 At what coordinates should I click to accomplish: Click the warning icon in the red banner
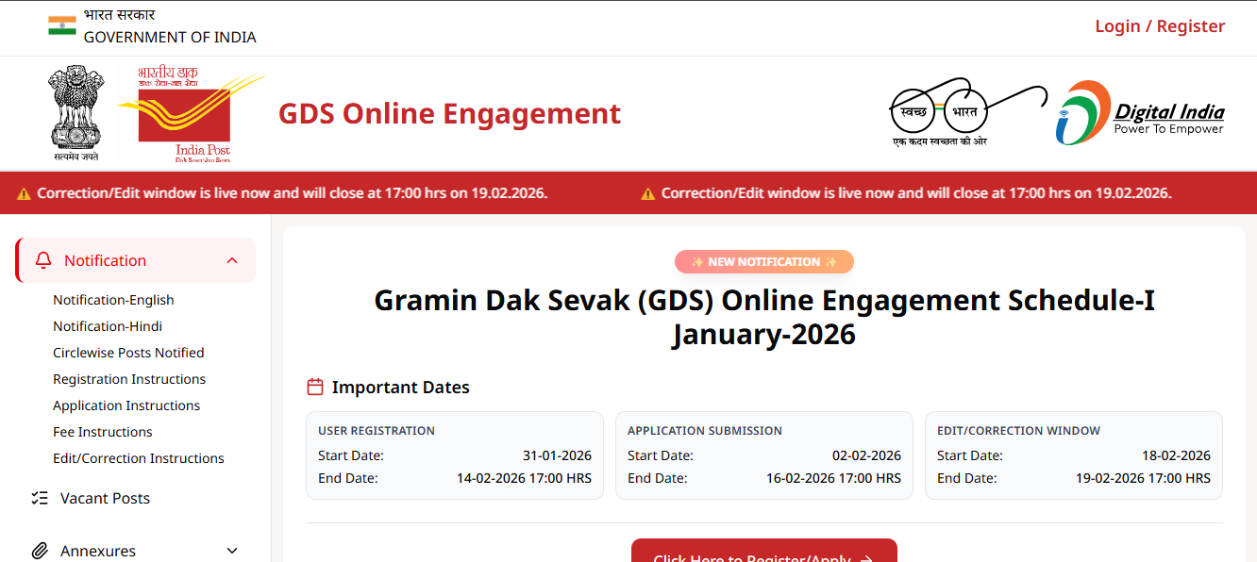(x=24, y=192)
